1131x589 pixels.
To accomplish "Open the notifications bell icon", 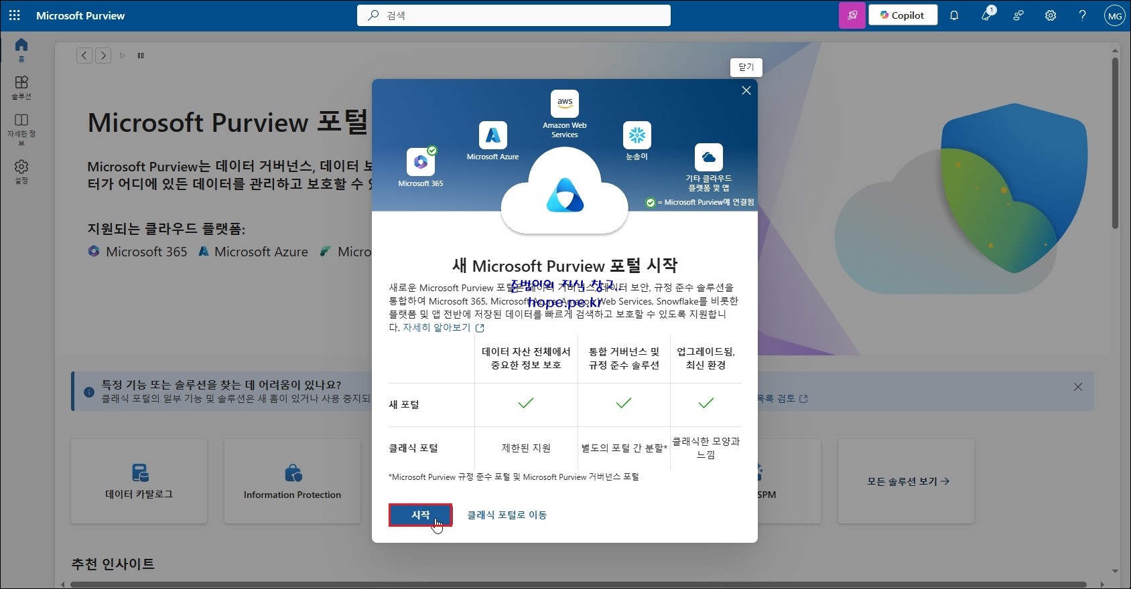I will (954, 15).
